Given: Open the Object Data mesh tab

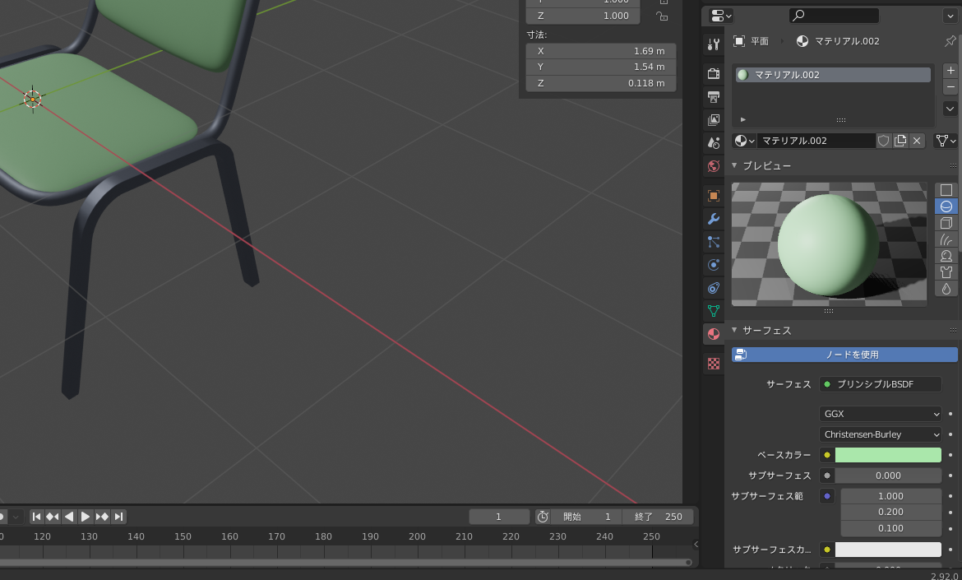Looking at the screenshot, I should pos(713,311).
